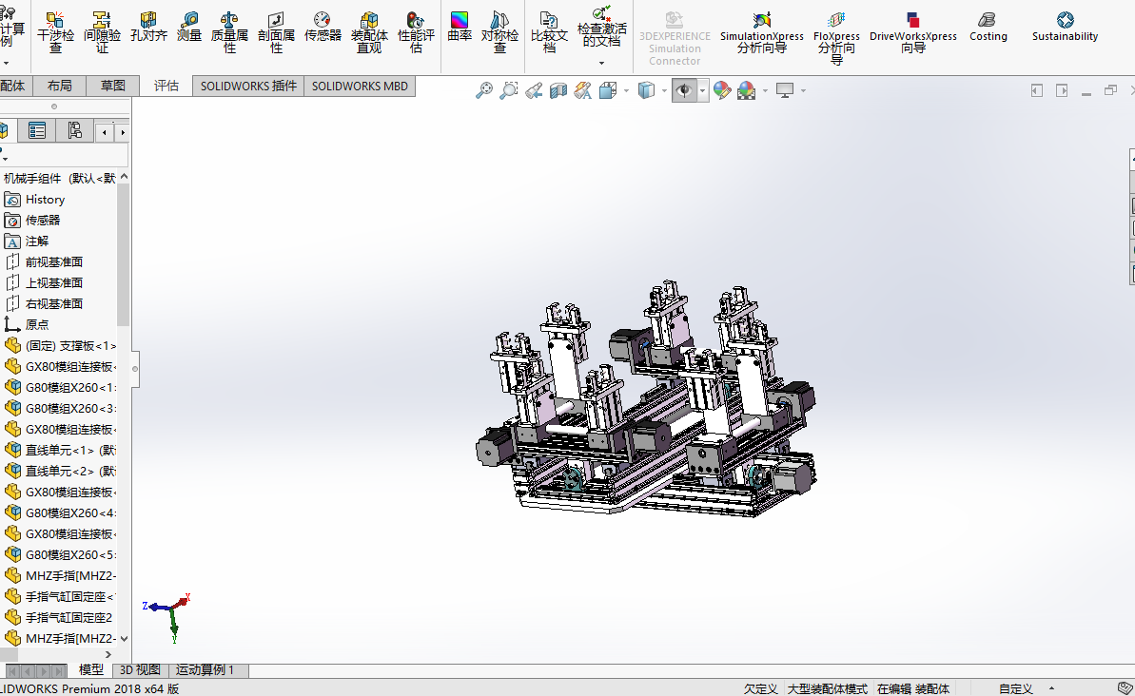
Task: Click the 3D view orientation triad
Action: pyautogui.click(x=169, y=617)
